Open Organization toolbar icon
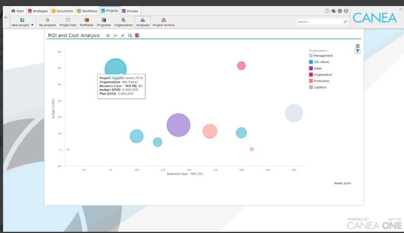Image resolution: width=404 pixels, height=233 pixels. (x=123, y=20)
